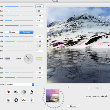This screenshot has width=110, height=110.
Task: Click the Height slider with value 13.89
Action: 19,73
